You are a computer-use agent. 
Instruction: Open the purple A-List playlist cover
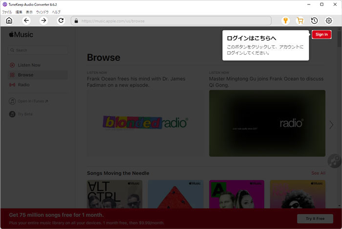click(x=236, y=194)
